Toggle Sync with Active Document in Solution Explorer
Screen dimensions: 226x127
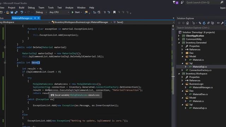click(x=200, y=23)
